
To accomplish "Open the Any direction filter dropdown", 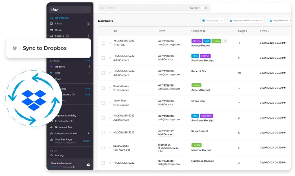I will [280, 21].
